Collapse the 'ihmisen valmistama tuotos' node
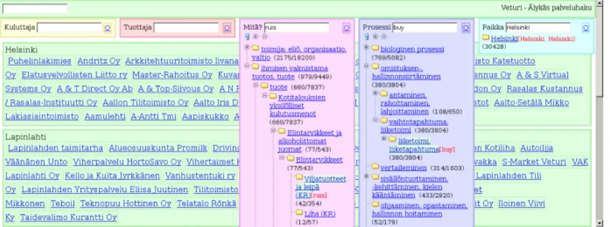 [x=247, y=66]
